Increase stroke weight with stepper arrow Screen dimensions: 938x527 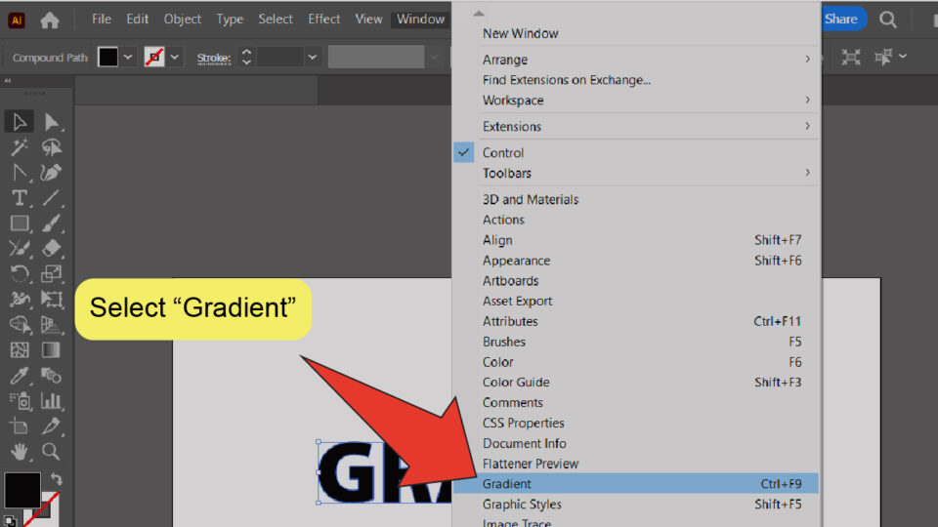tap(246, 52)
